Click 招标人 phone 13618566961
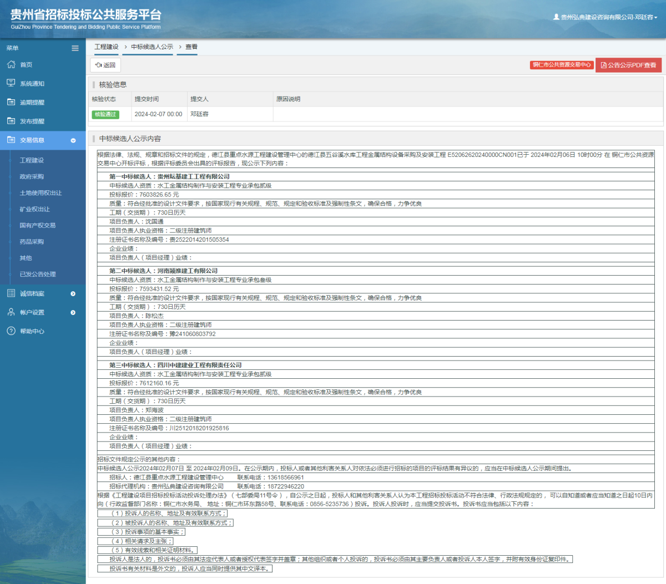The image size is (666, 584). (286, 478)
